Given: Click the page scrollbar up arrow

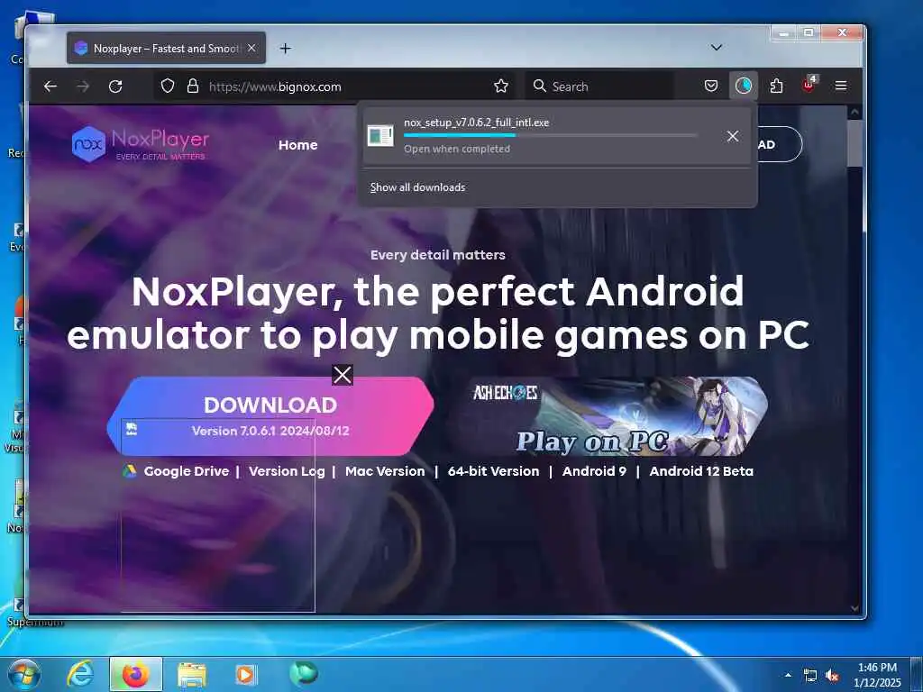Looking at the screenshot, I should click(854, 112).
